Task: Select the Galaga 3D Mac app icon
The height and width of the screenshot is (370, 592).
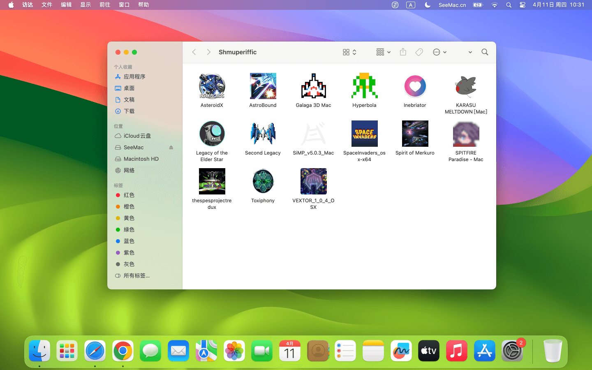Action: tap(313, 86)
